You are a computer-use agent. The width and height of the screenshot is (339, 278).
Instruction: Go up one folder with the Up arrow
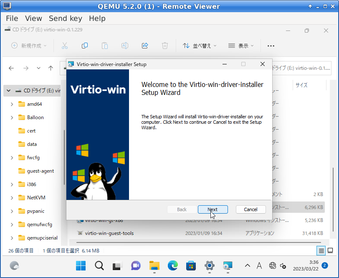[51, 68]
